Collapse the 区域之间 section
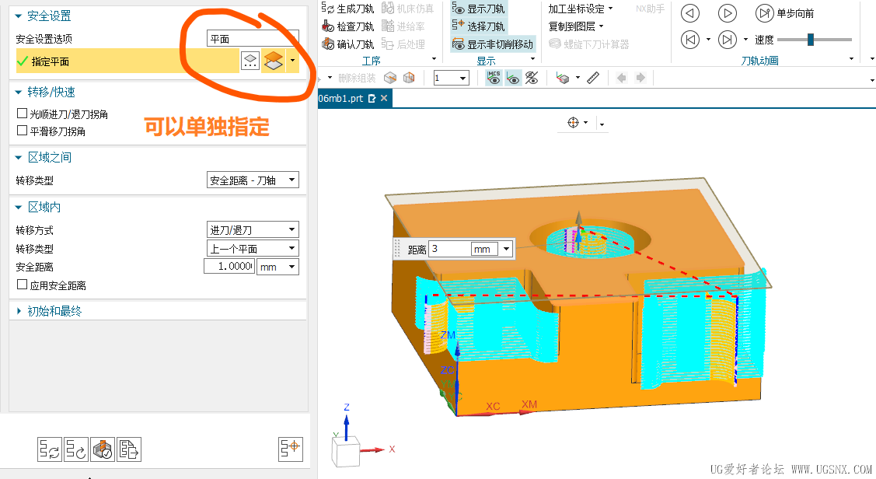Screen dimensions: 876x479 coord(19,158)
